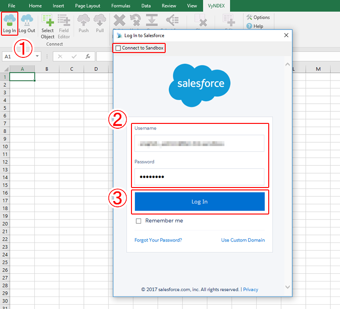Click into the Username field
This screenshot has height=309, width=340.
click(199, 144)
